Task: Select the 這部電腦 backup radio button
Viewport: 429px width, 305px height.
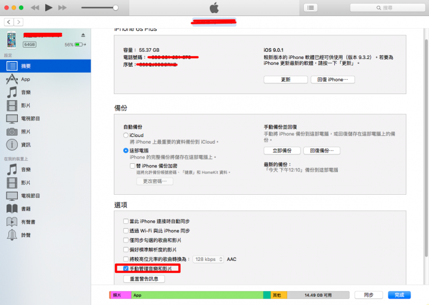Action: coord(126,151)
